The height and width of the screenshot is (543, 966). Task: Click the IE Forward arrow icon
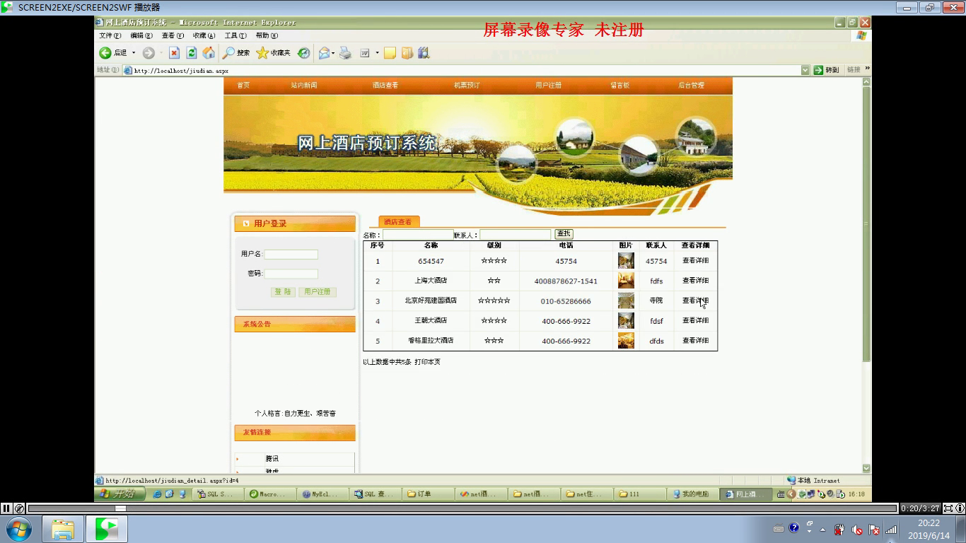click(149, 53)
